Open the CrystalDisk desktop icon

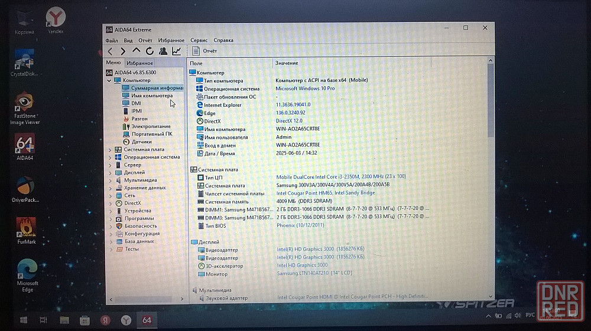[x=24, y=63]
